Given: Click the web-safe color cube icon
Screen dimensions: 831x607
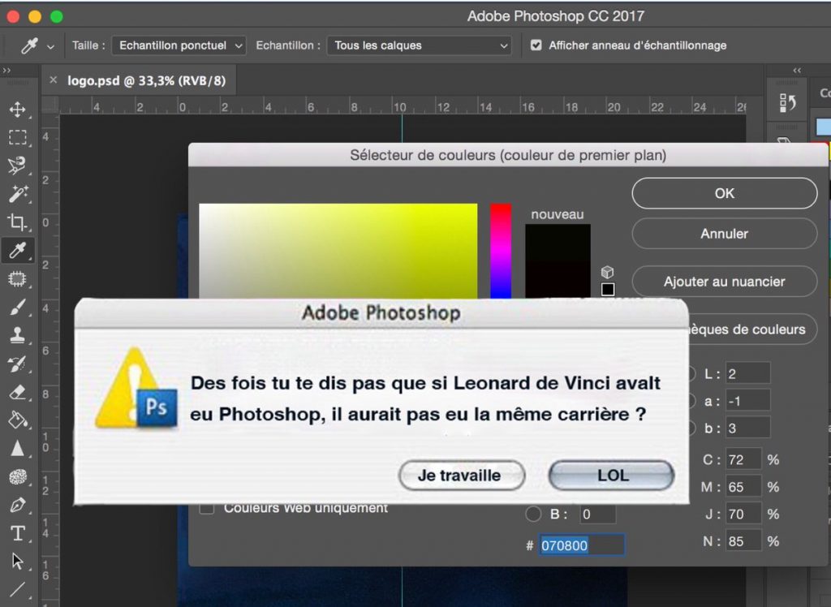Looking at the screenshot, I should click(x=607, y=272).
